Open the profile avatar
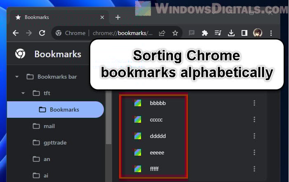Image resolution: width=289 pixels, height=182 pixels. pyautogui.click(x=258, y=33)
